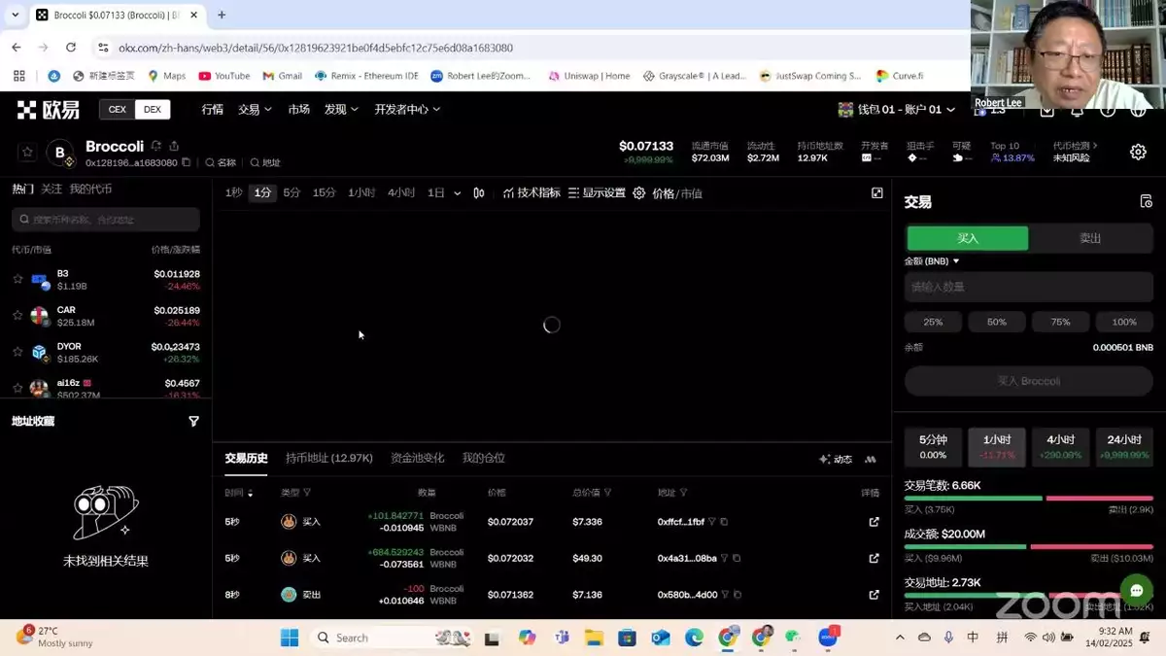
Task: Open 技术指标 technical indicators
Action: click(532, 193)
